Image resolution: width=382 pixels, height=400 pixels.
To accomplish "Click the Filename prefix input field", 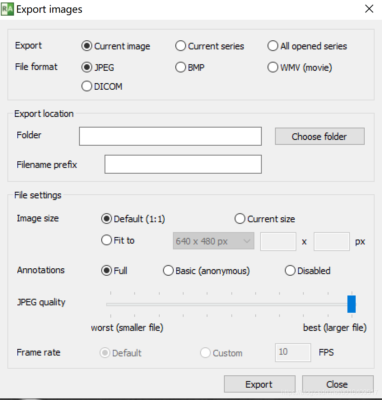I will coord(183,164).
